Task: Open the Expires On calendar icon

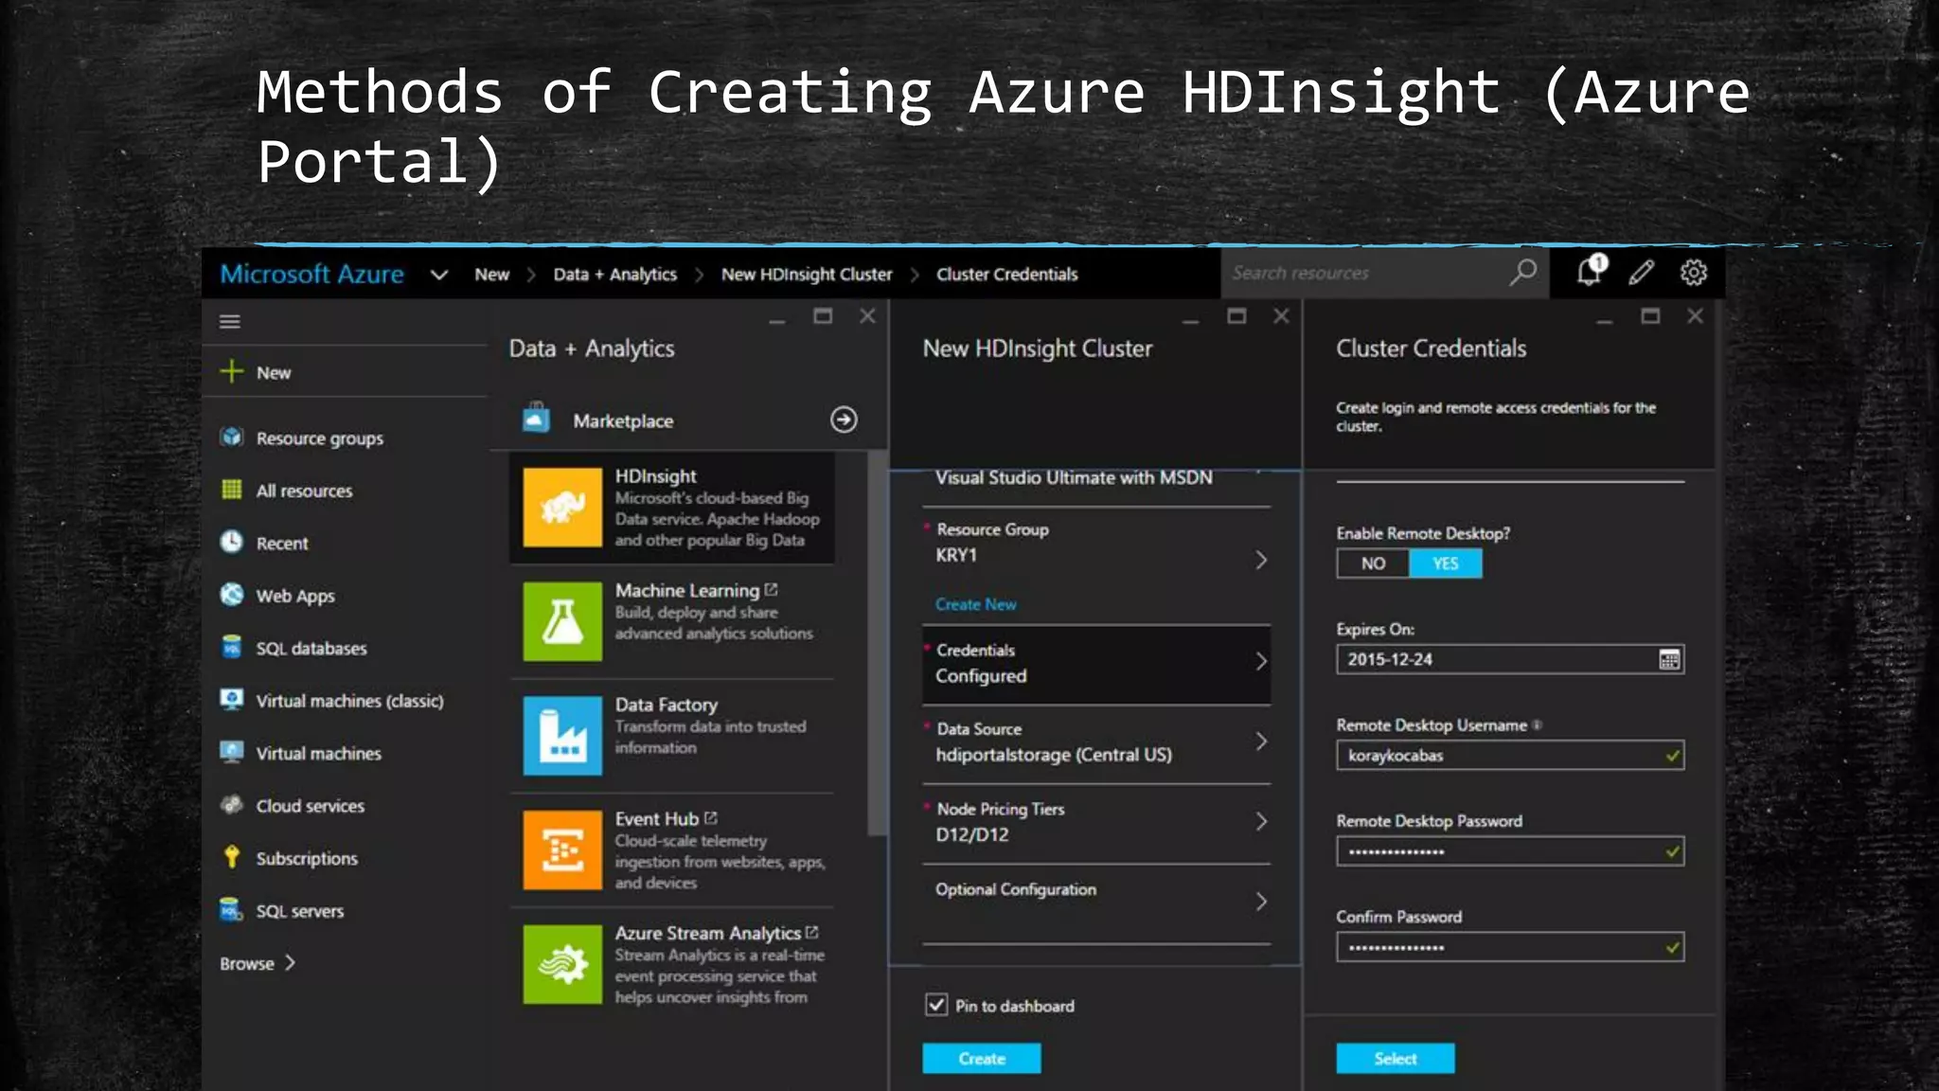Action: coord(1669,660)
